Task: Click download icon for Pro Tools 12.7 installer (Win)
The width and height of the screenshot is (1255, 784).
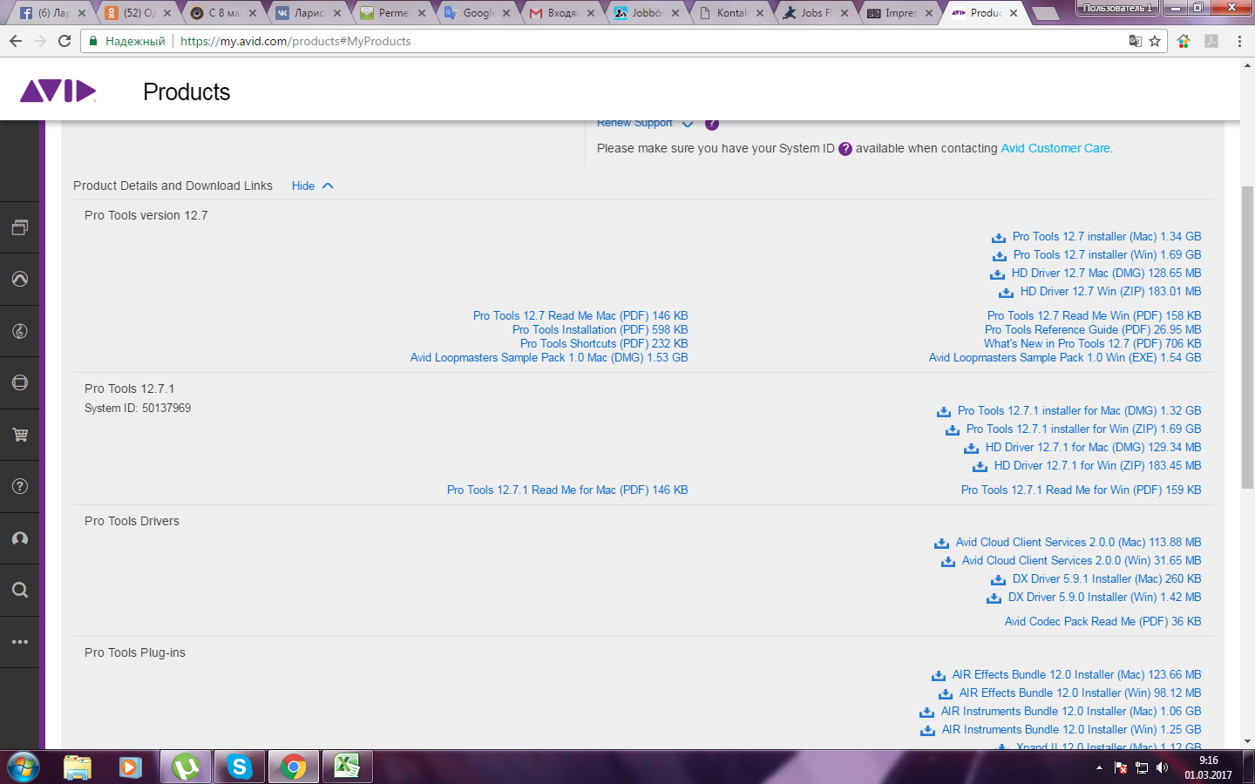Action: 1000,256
